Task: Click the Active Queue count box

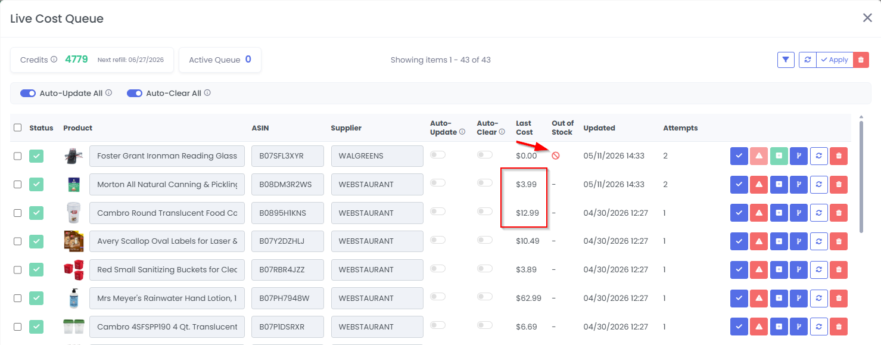Action: click(x=220, y=60)
